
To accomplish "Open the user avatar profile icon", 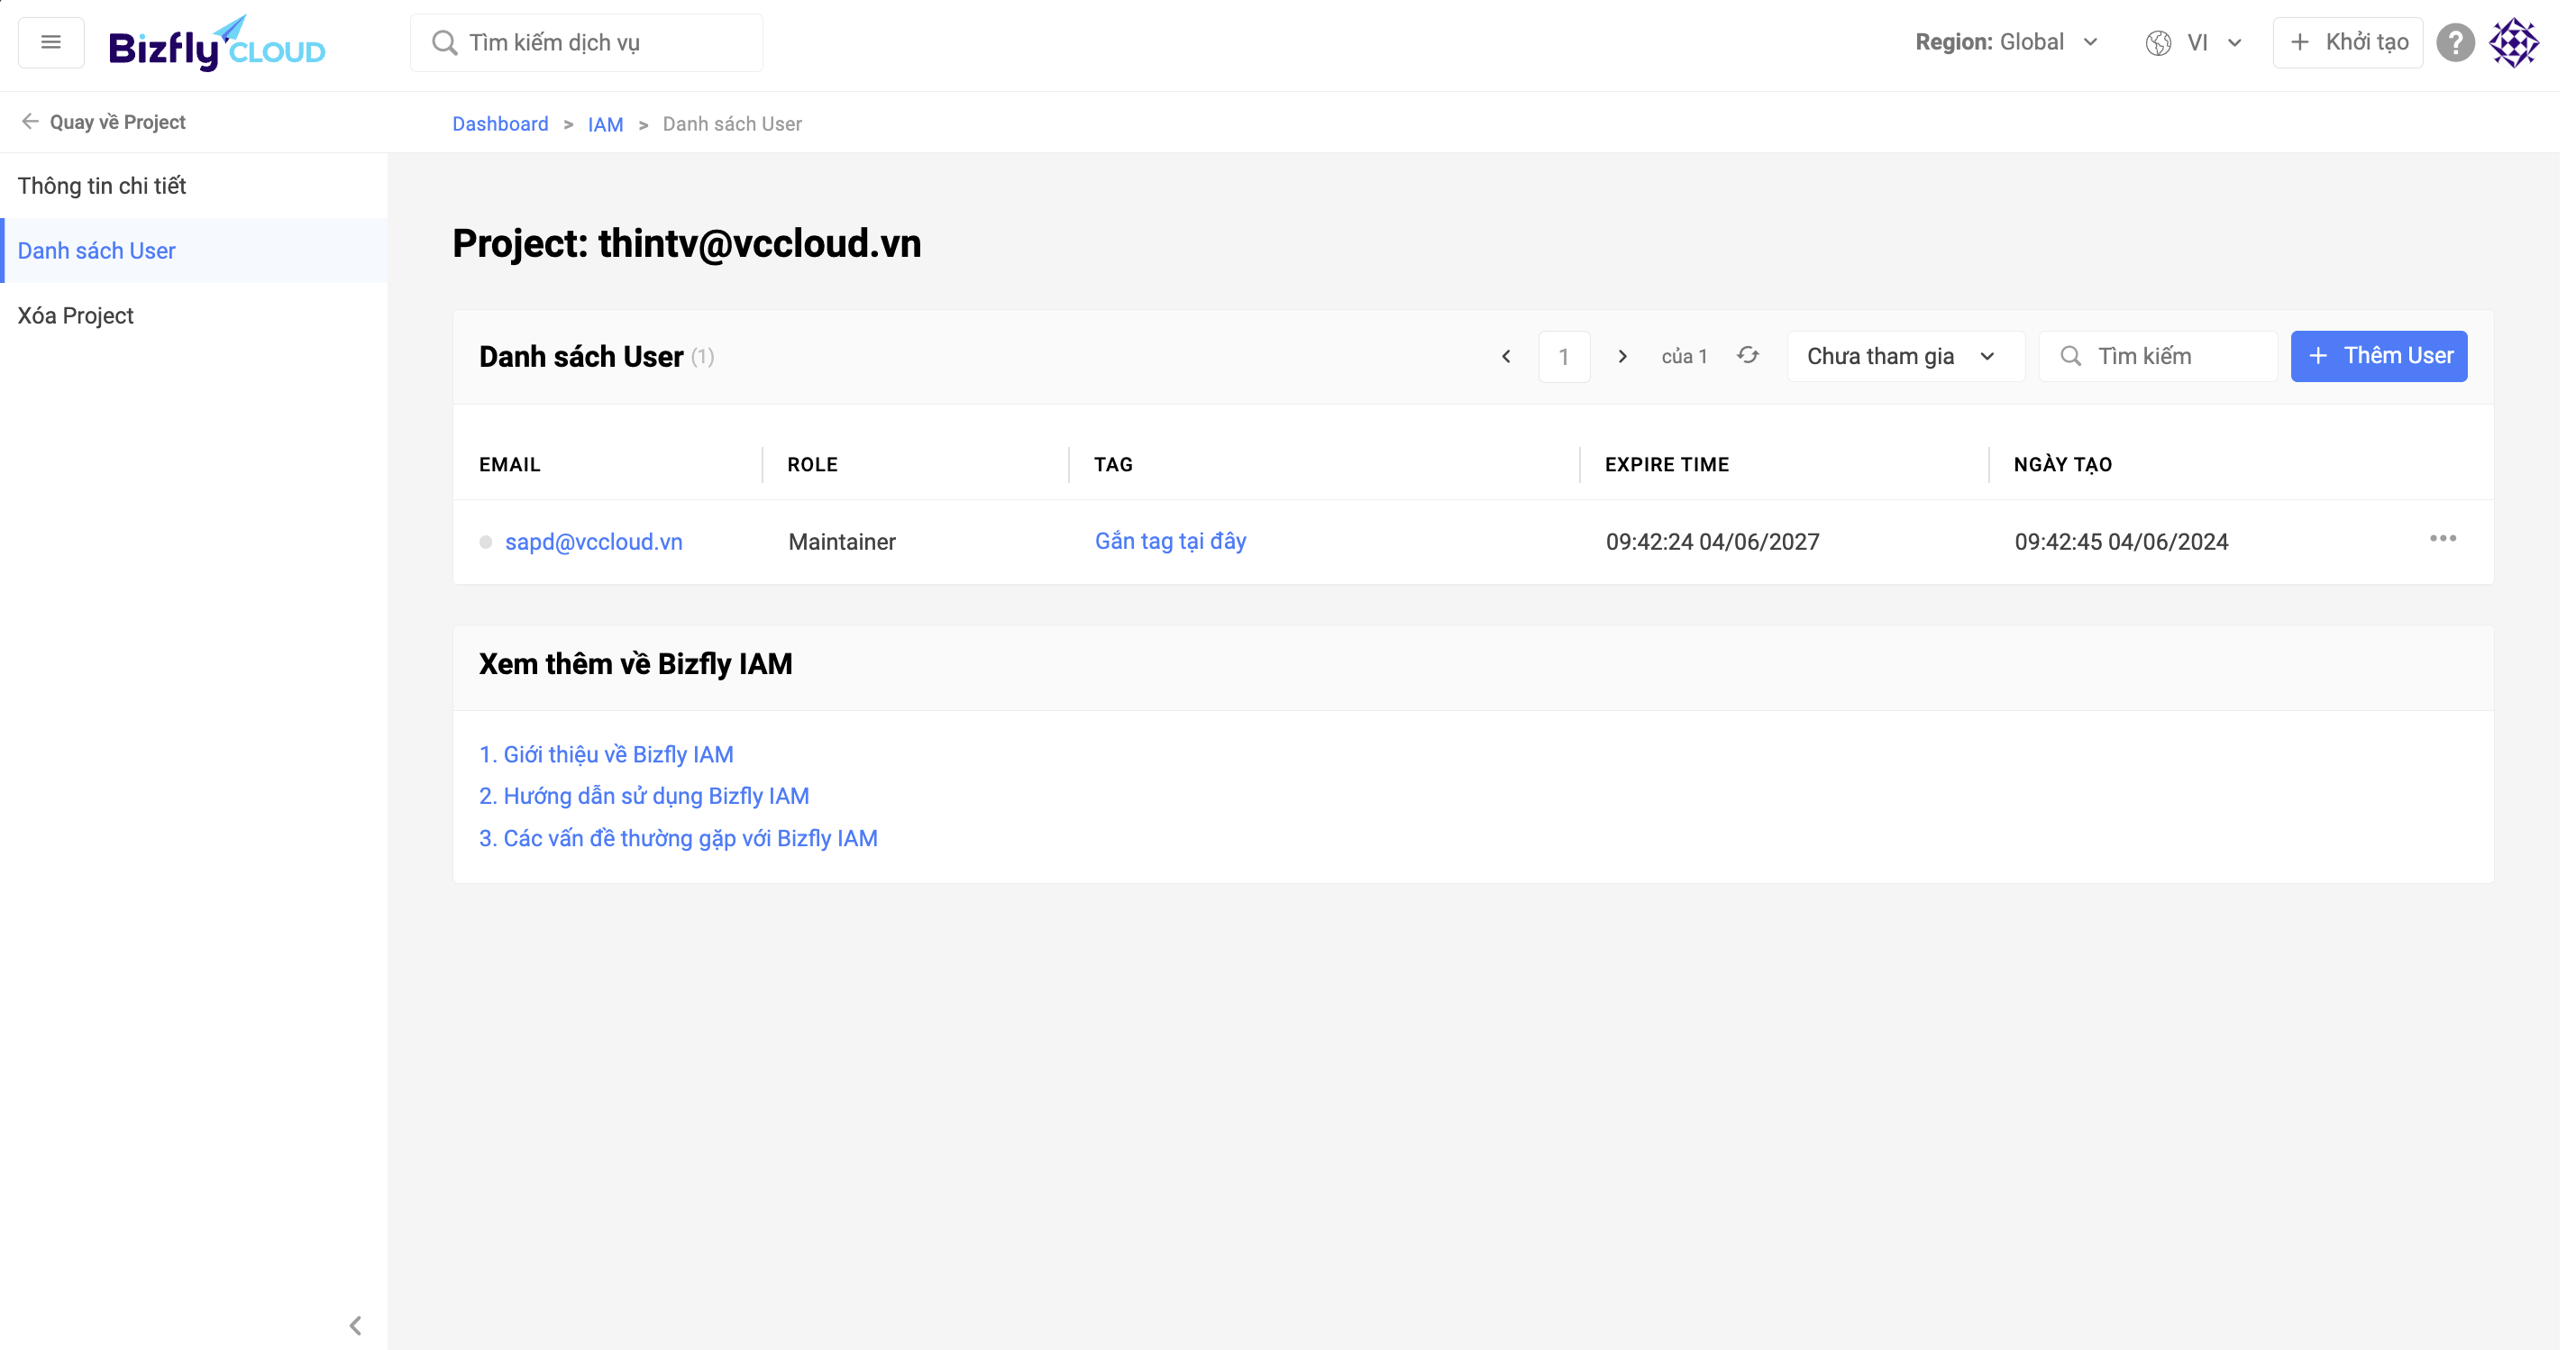I will pyautogui.click(x=2513, y=43).
